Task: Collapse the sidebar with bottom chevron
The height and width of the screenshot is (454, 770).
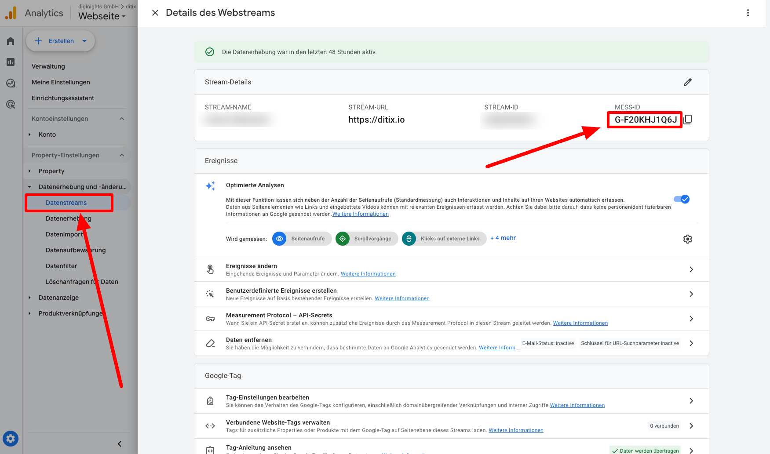Action: tap(120, 444)
